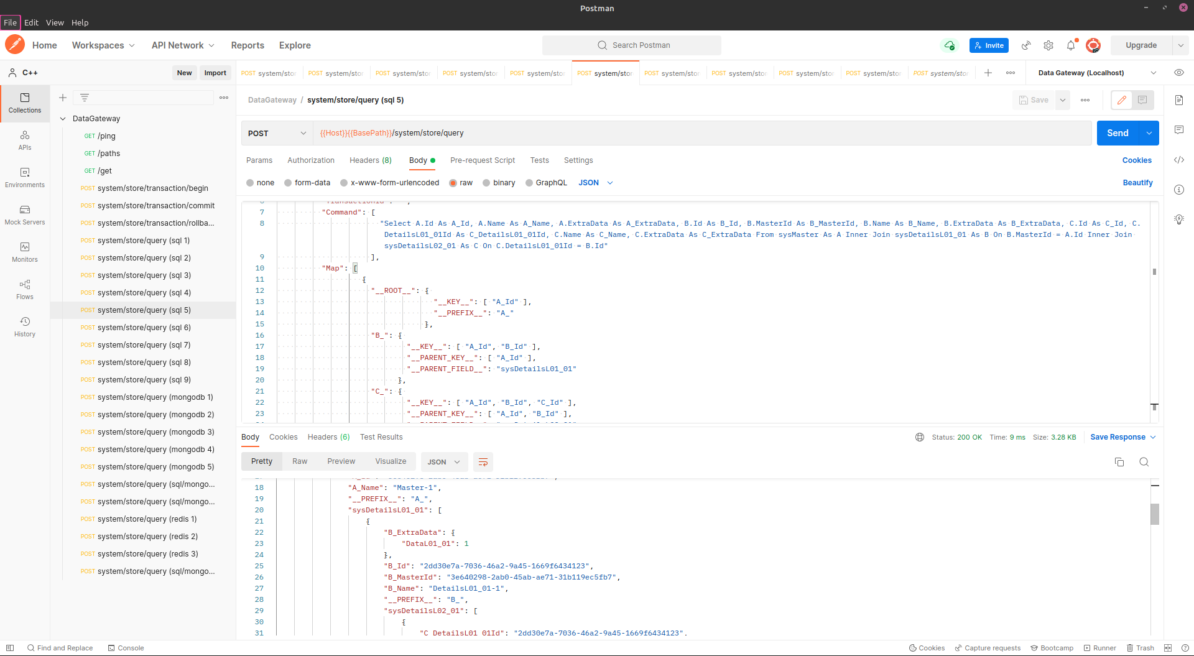Copy the response body to clipboard
The image size is (1194, 656).
(1119, 462)
